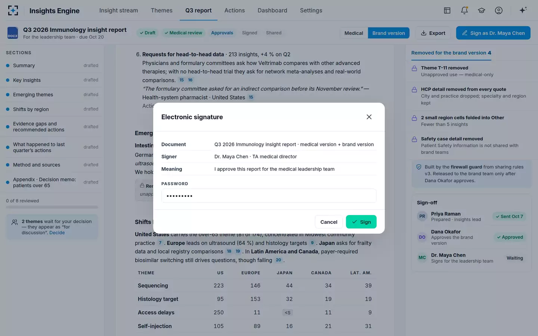
Task: Close the Electronic signature dialog
Action: pyautogui.click(x=369, y=117)
